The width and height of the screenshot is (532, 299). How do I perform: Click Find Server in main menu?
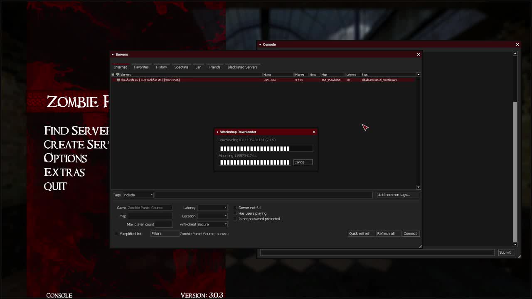pos(76,131)
